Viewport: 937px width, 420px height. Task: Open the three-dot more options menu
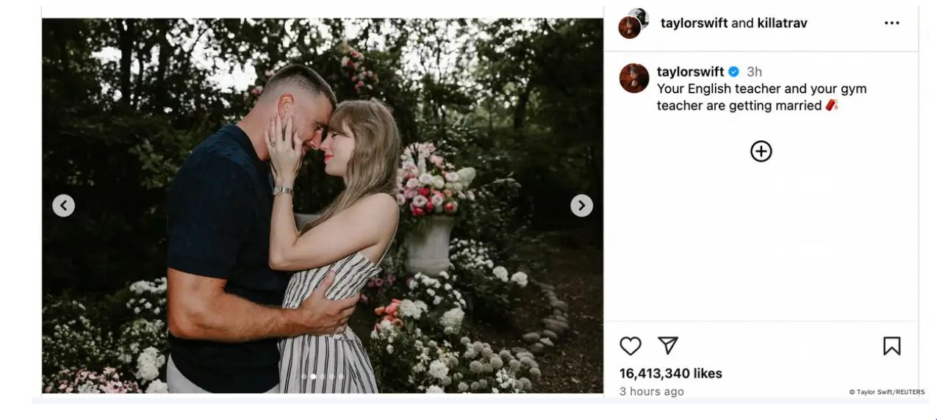[x=891, y=23]
